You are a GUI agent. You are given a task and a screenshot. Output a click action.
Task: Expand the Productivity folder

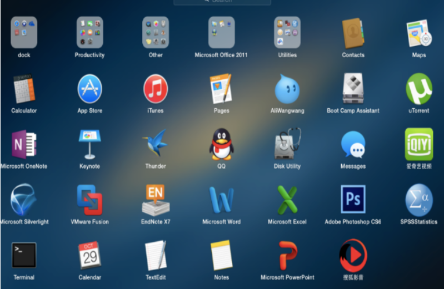click(89, 32)
